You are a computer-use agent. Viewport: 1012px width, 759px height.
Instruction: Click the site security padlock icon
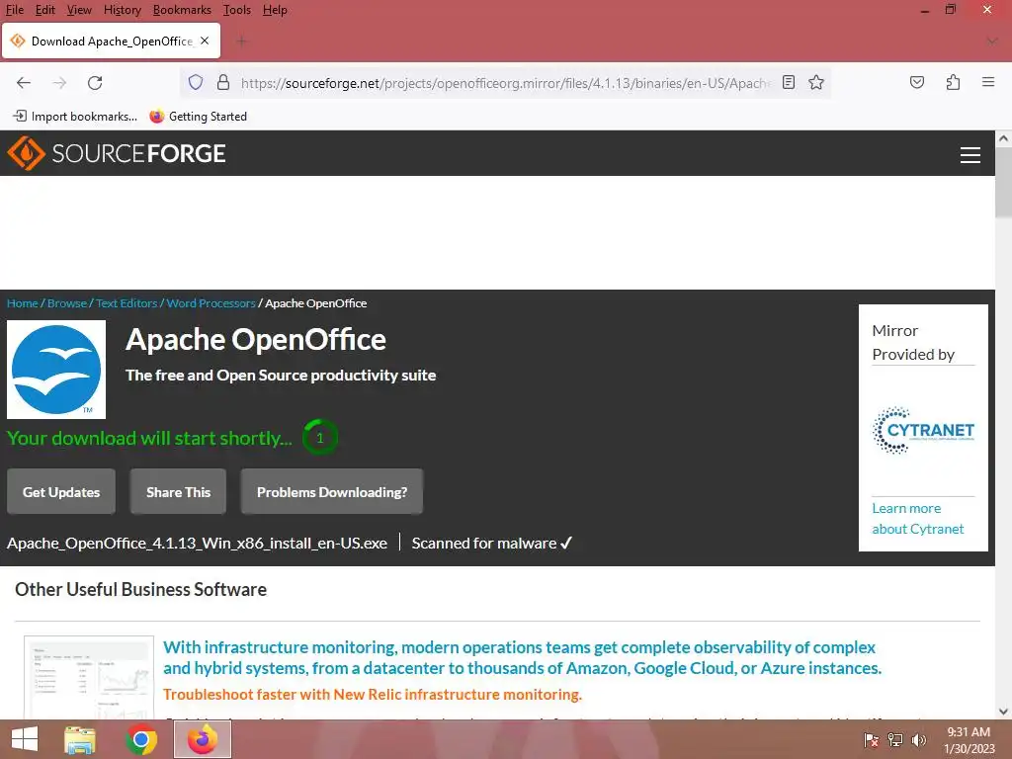click(x=223, y=83)
